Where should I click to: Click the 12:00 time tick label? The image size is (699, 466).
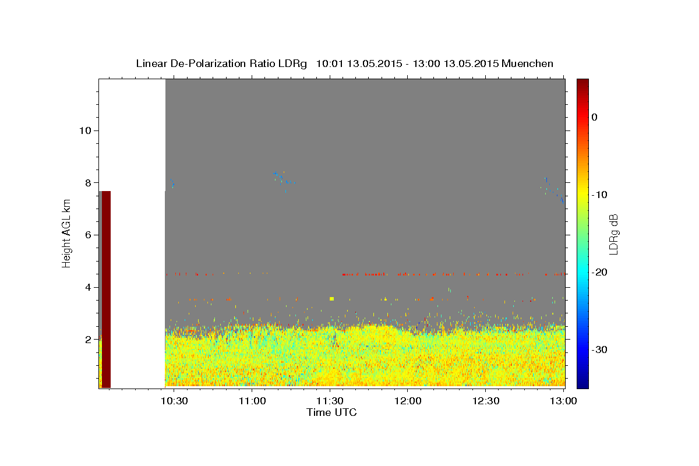[x=408, y=401]
